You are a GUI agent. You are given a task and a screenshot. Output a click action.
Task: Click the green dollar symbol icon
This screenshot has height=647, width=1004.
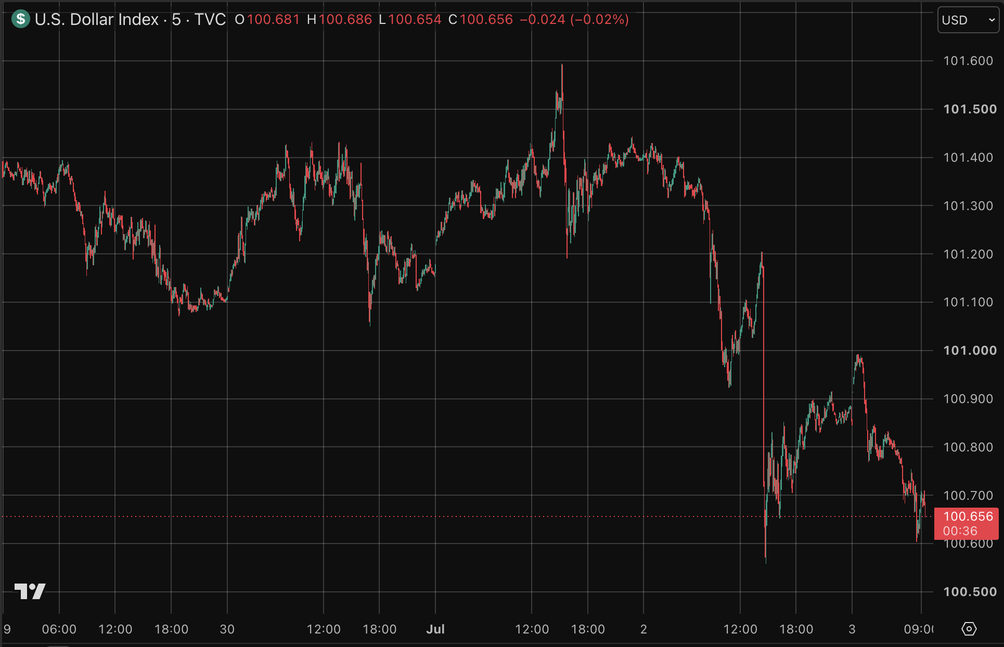point(21,19)
